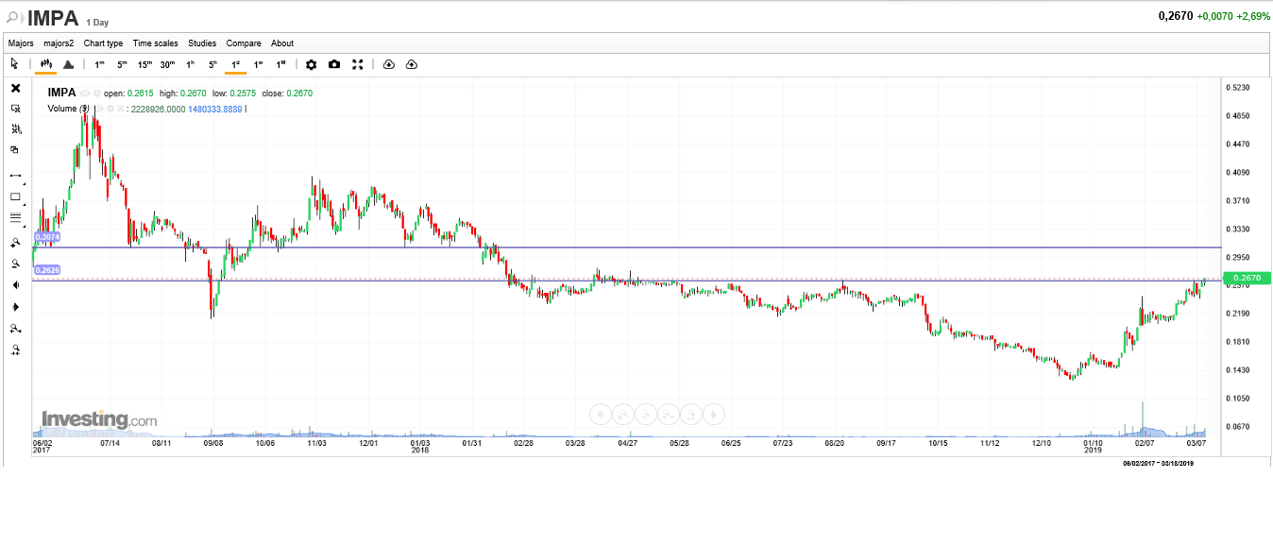Switch to area chart type icon
This screenshot has width=1273, height=546.
[x=68, y=64]
